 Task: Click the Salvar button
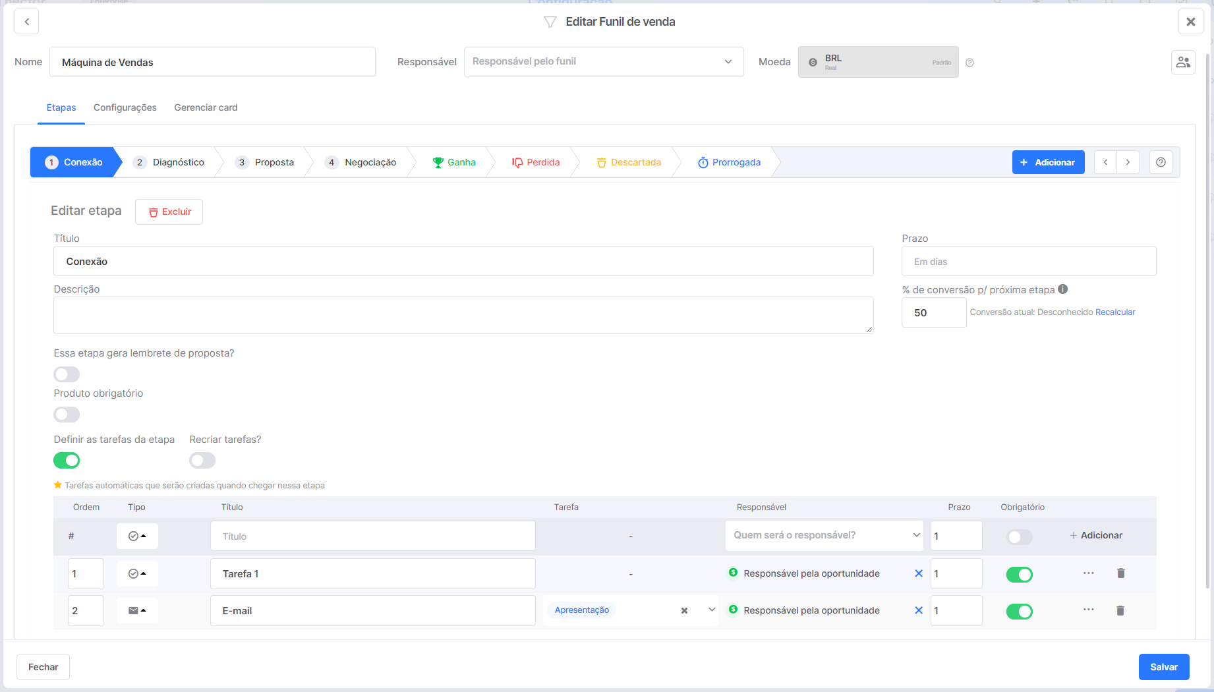coord(1164,667)
